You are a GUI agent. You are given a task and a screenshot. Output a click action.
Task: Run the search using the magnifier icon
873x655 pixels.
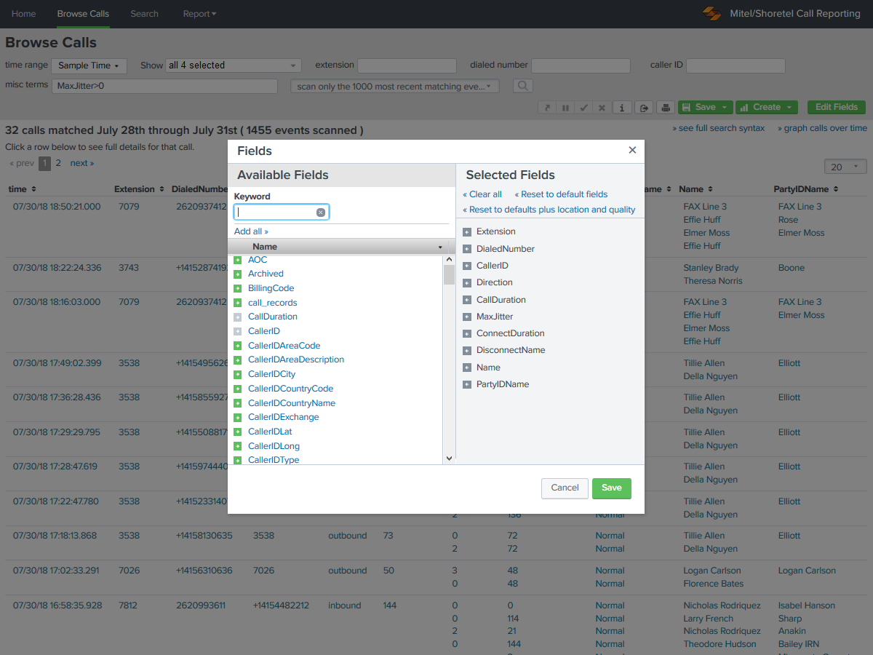[522, 85]
